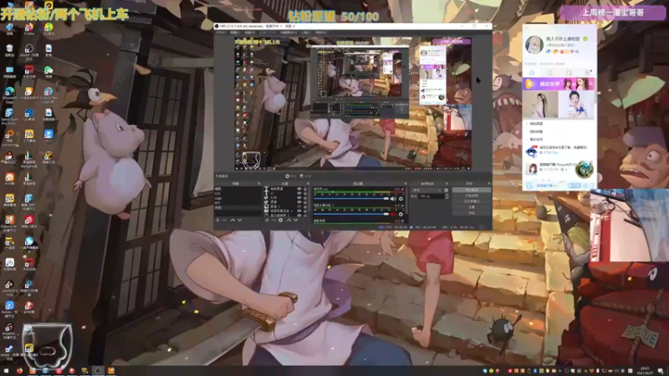Viewport: 669px width, 376px height.
Task: Click the top streaming button in Controls
Action: 472,190
